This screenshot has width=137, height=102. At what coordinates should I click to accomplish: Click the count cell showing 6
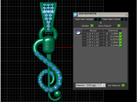tap(107, 45)
